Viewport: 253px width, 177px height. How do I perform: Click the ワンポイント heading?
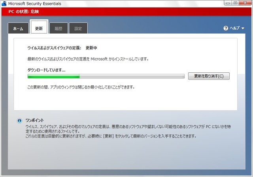(35, 121)
